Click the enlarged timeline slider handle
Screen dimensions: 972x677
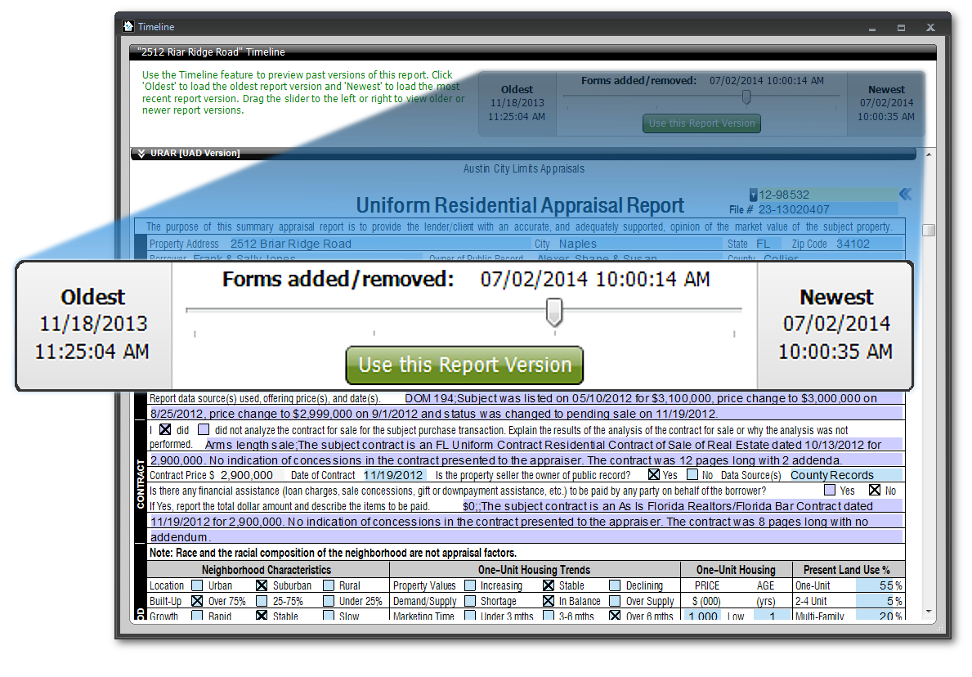(x=554, y=312)
